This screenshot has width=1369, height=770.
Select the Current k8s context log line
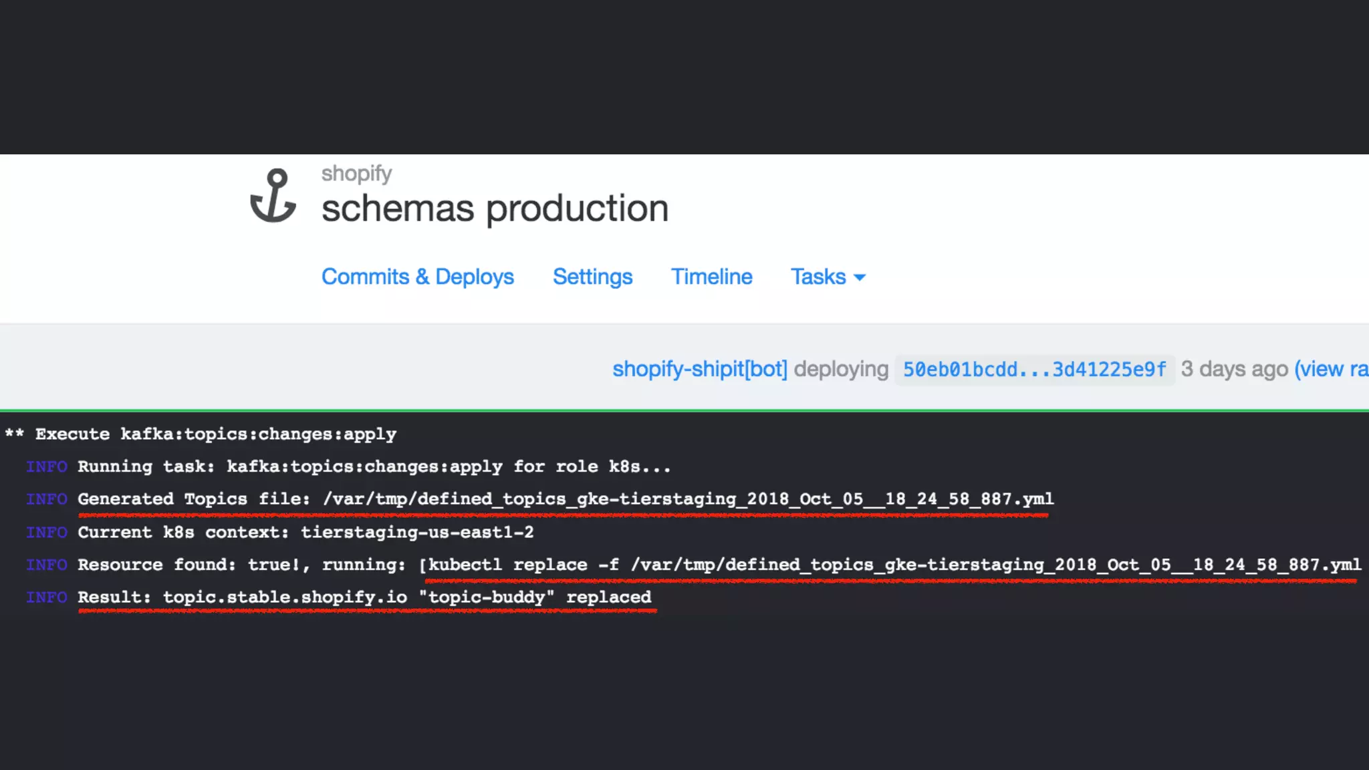pos(305,532)
